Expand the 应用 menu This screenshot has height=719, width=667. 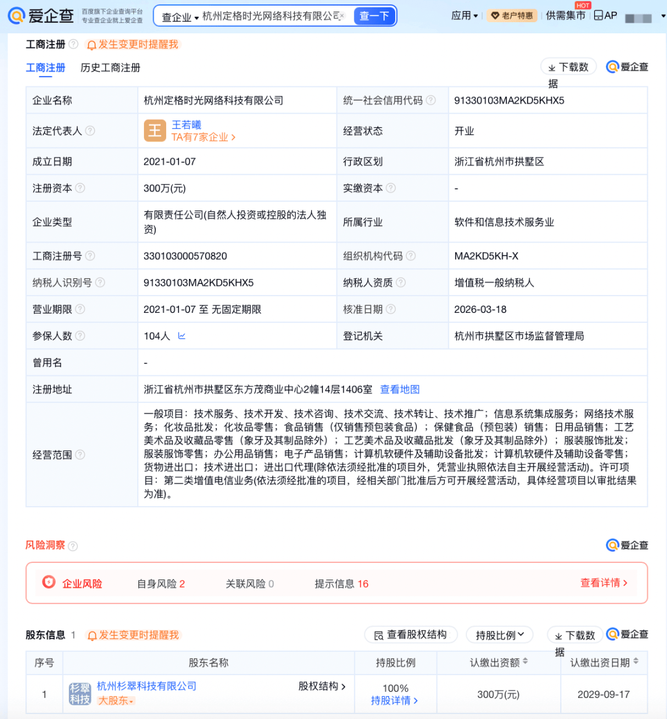[x=464, y=15]
